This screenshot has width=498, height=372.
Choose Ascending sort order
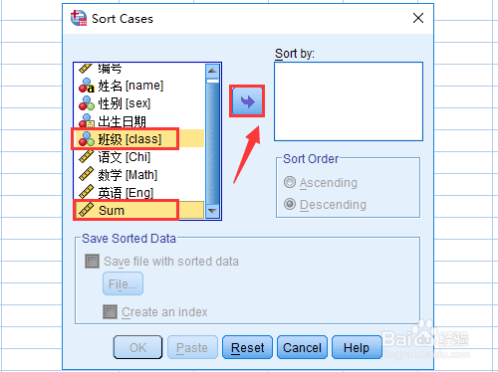pyautogui.click(x=290, y=182)
